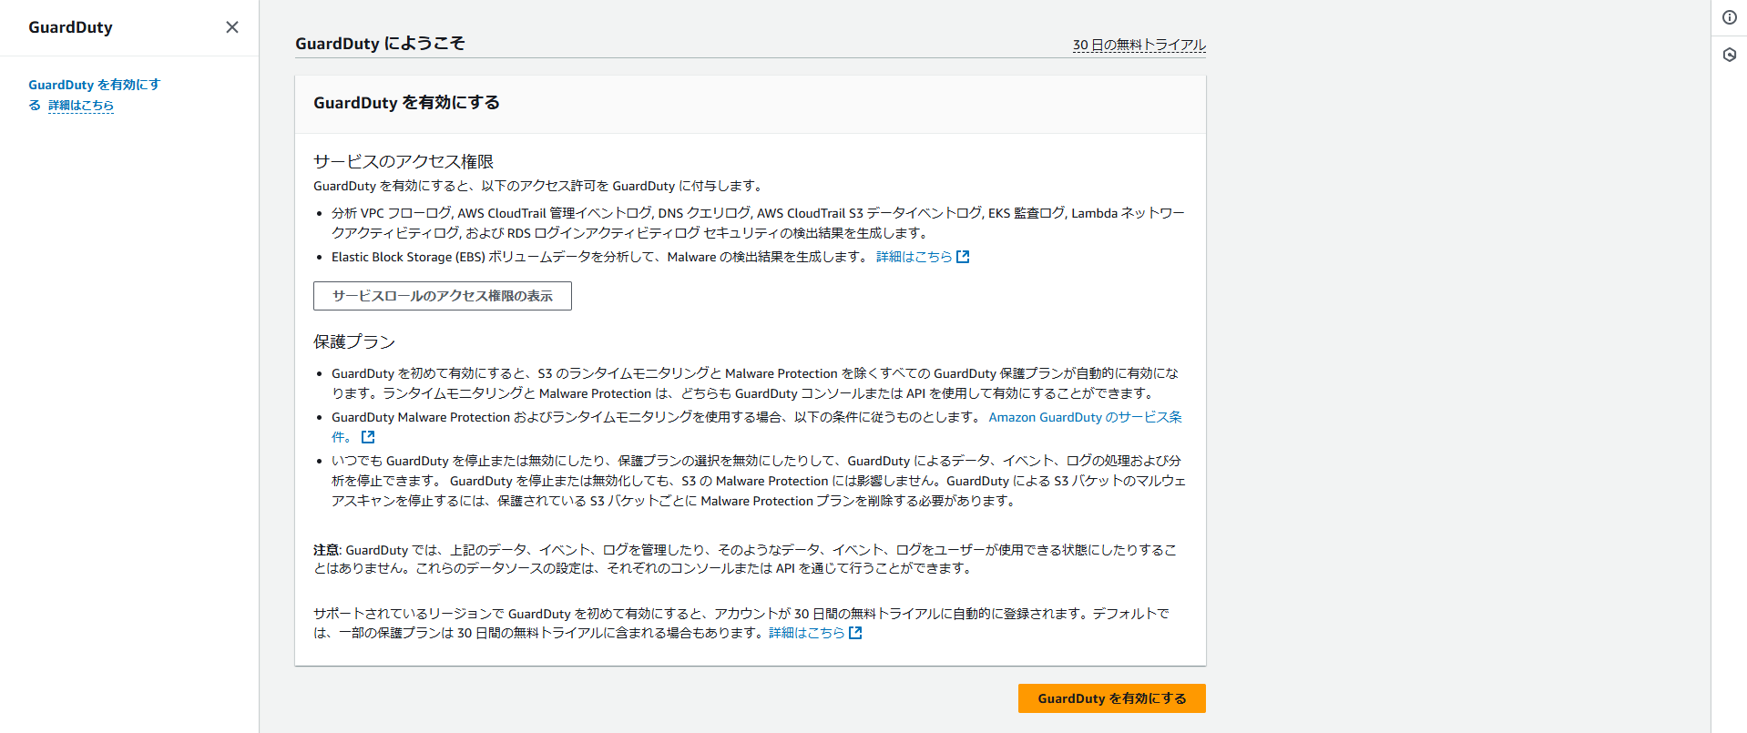
Task: Click the GuardDuty sidebar title
Action: click(x=70, y=27)
